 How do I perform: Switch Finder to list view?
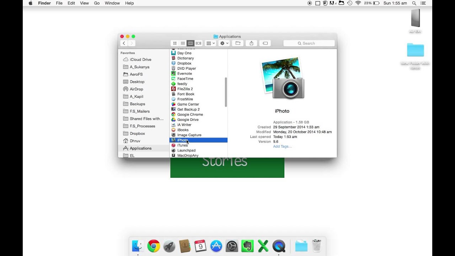tap(183, 43)
